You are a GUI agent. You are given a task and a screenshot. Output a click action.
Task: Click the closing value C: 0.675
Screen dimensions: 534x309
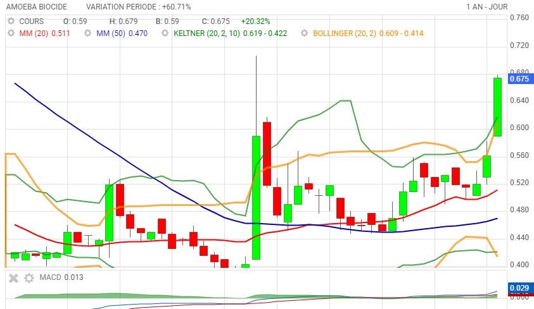216,21
